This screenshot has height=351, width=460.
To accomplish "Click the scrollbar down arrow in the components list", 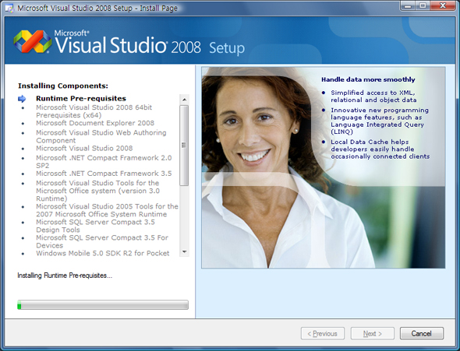I will tap(184, 251).
